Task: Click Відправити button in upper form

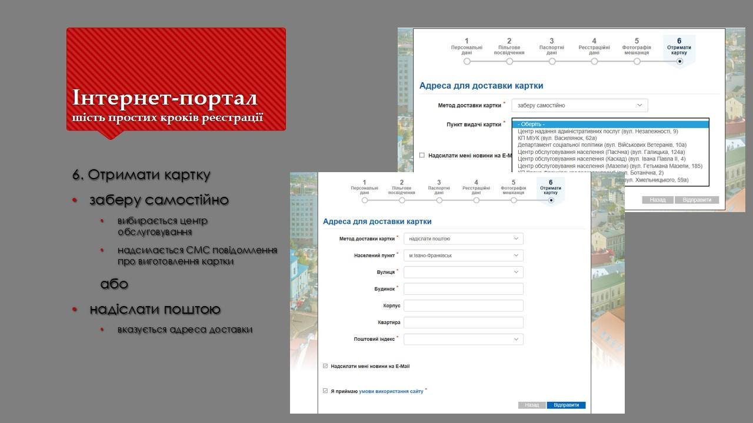Action: click(697, 200)
